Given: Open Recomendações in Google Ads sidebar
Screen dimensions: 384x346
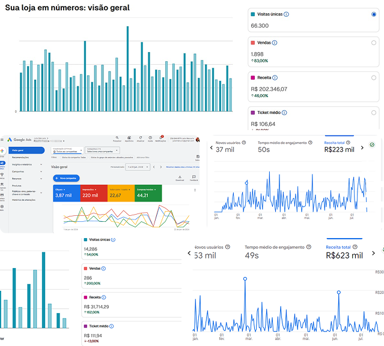Looking at the screenshot, I should click(x=22, y=157).
